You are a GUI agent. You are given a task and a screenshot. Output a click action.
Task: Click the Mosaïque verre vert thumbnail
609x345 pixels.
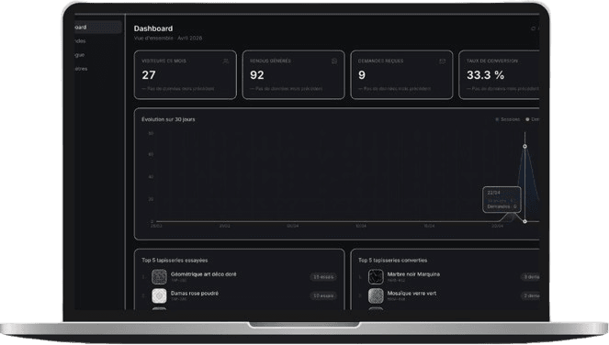tap(376, 295)
